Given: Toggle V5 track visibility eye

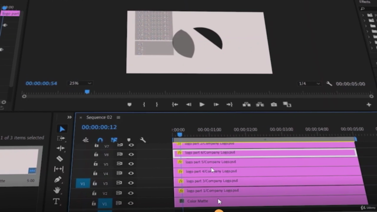Looking at the screenshot, I should [131, 164].
